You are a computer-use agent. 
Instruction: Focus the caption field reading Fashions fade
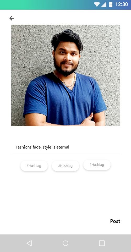point(65,147)
